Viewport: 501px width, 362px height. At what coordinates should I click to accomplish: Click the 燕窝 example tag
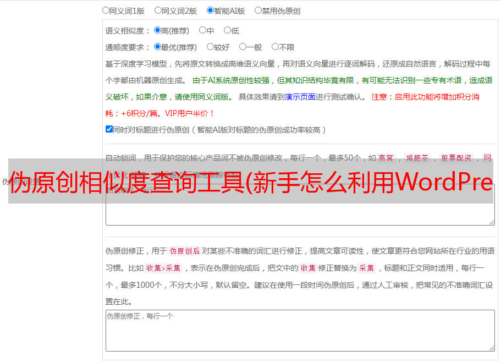[x=386, y=158]
